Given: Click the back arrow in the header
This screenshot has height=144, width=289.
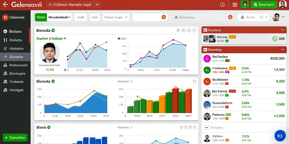Looking at the screenshot, I should click(6, 4).
